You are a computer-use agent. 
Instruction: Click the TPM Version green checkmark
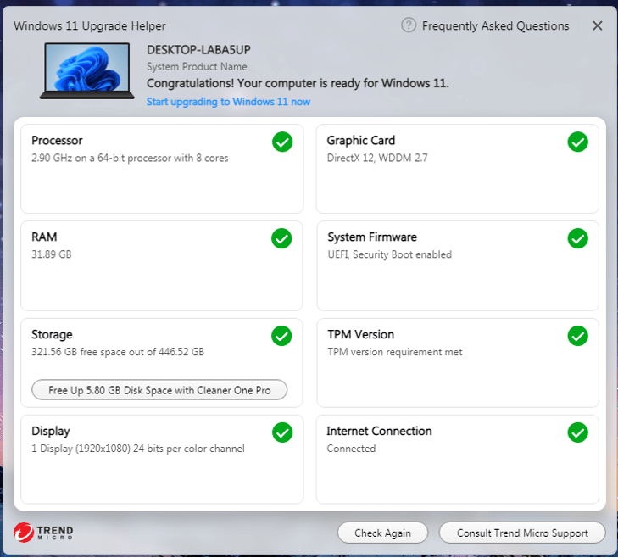(x=577, y=337)
